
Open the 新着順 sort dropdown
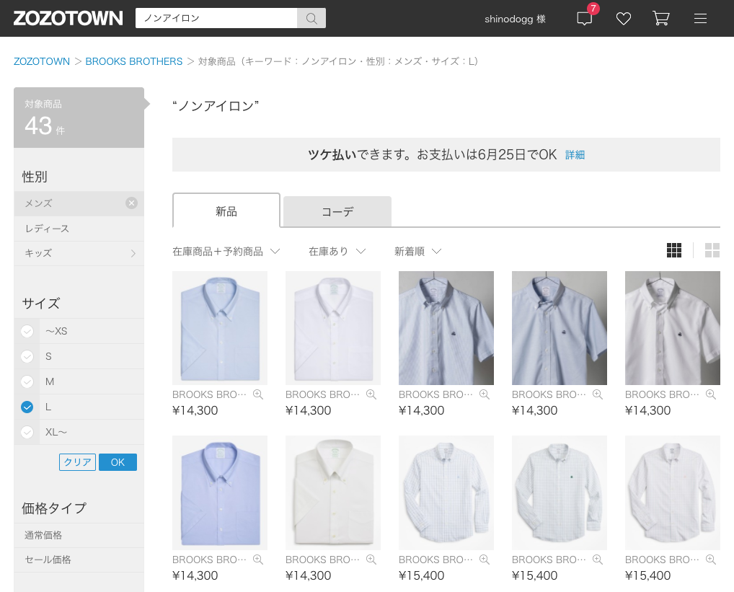(417, 252)
